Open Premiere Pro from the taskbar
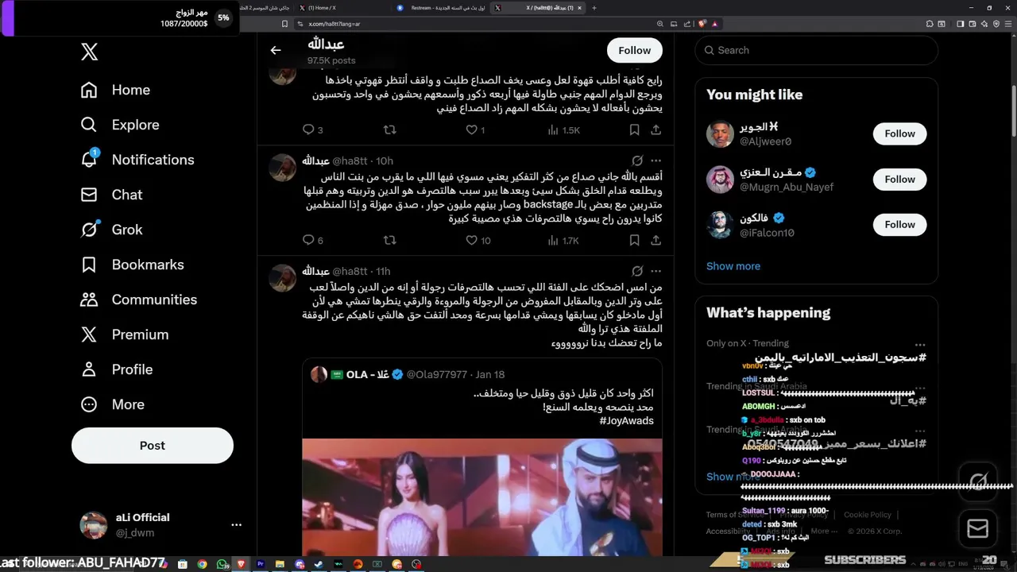The height and width of the screenshot is (572, 1017). coord(260,564)
